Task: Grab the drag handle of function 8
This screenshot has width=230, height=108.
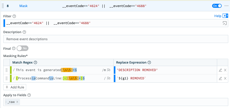Action: coord(3,6)
